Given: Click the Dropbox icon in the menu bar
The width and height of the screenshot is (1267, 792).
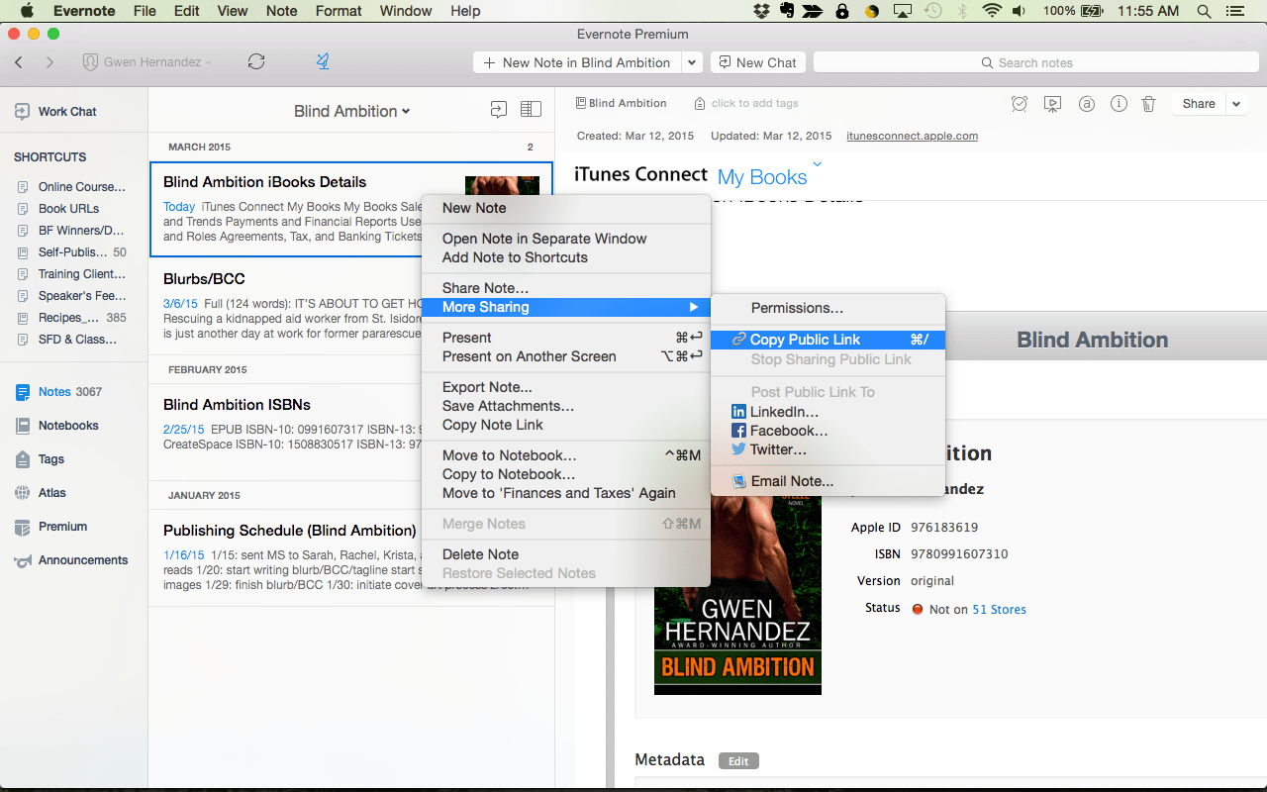Looking at the screenshot, I should tap(761, 11).
